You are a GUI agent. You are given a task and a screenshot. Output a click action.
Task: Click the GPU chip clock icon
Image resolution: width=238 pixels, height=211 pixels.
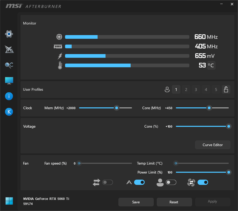point(59,37)
